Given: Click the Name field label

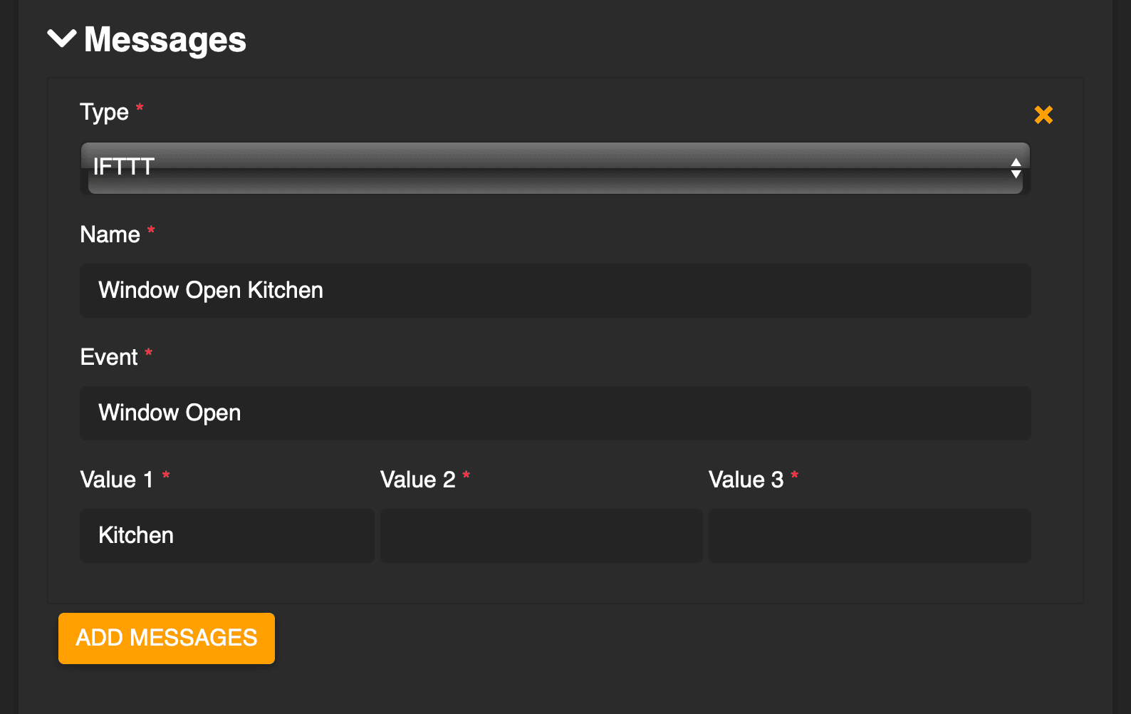Looking at the screenshot, I should click(110, 234).
